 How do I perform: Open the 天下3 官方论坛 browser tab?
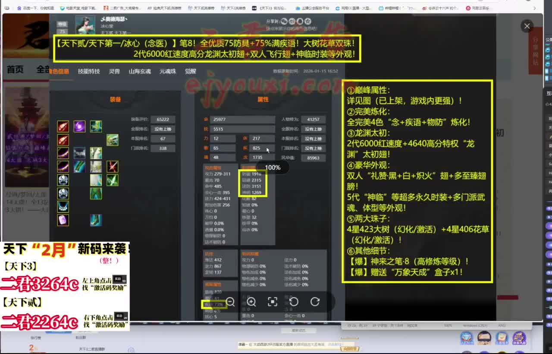[x=269, y=8]
